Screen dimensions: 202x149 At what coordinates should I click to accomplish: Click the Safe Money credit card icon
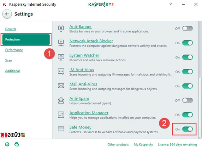[61, 129]
